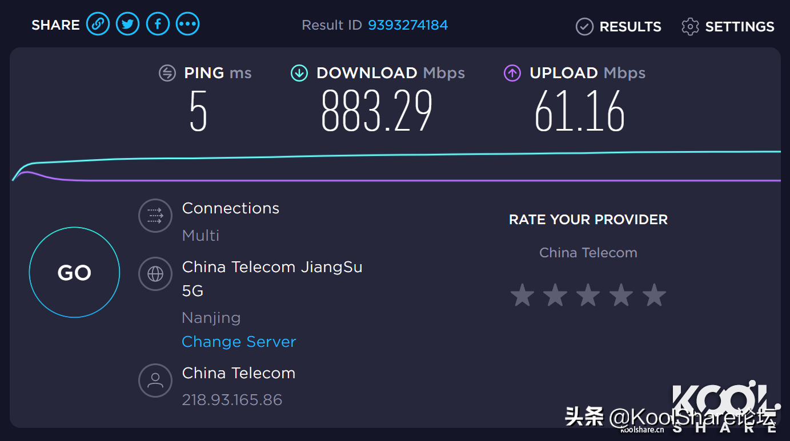
Task: Click the Settings gear icon
Action: coord(690,27)
